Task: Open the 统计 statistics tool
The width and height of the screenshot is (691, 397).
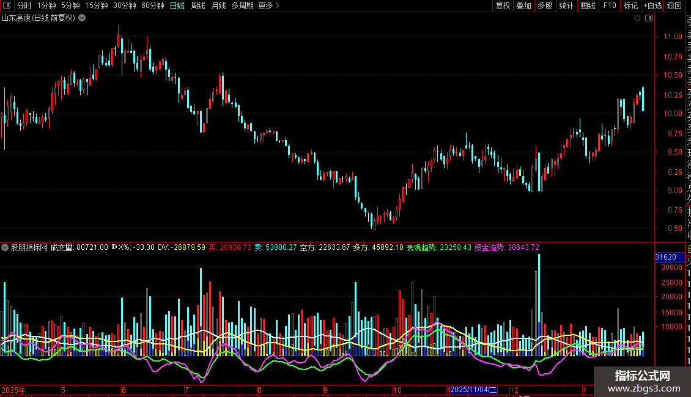Action: point(566,5)
